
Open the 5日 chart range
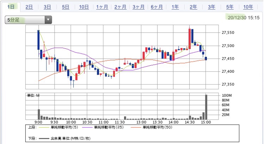pos(66,7)
